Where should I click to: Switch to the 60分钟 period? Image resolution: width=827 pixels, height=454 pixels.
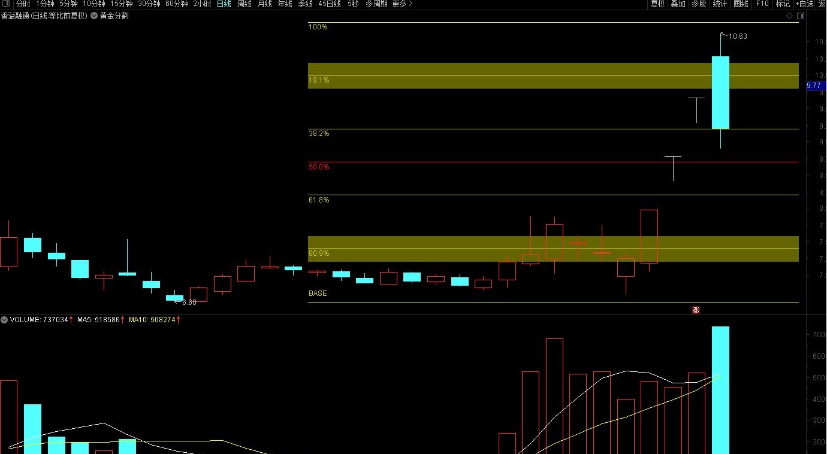pyautogui.click(x=176, y=4)
